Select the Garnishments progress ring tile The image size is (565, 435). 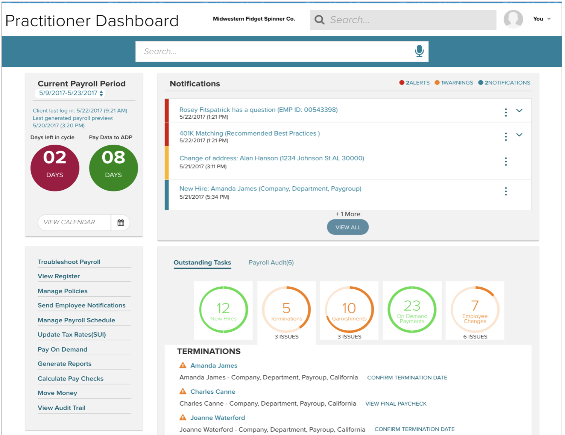pyautogui.click(x=349, y=310)
